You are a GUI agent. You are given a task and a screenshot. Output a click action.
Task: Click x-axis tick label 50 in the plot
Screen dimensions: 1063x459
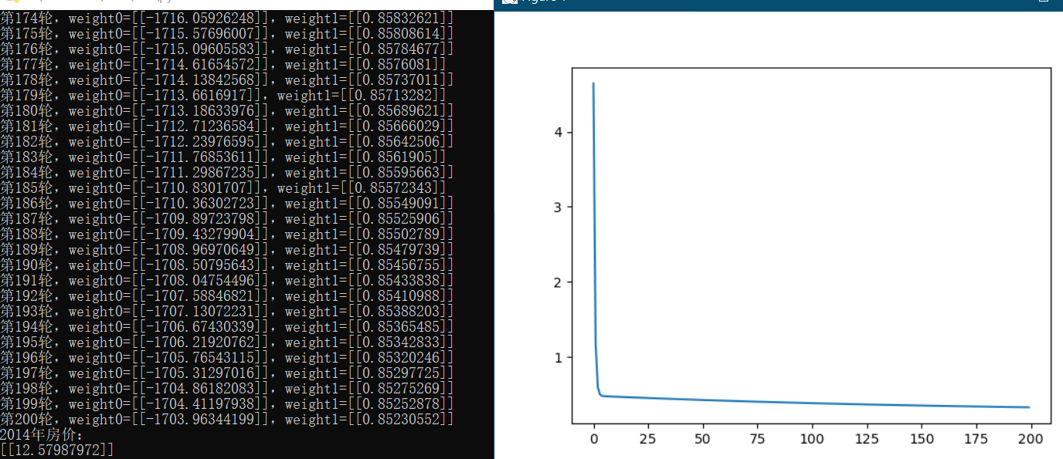(x=703, y=439)
